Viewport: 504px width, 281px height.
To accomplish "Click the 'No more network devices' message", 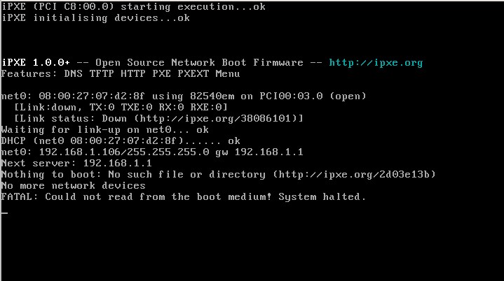I will [x=74, y=186].
